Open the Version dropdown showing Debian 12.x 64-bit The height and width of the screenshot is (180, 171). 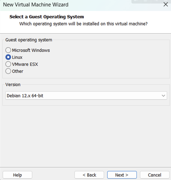tap(86, 96)
